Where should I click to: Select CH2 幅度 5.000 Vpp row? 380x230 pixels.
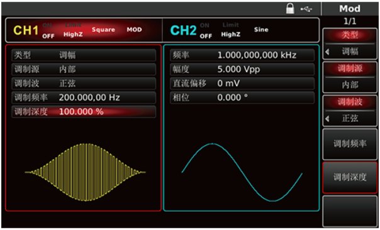coord(242,70)
